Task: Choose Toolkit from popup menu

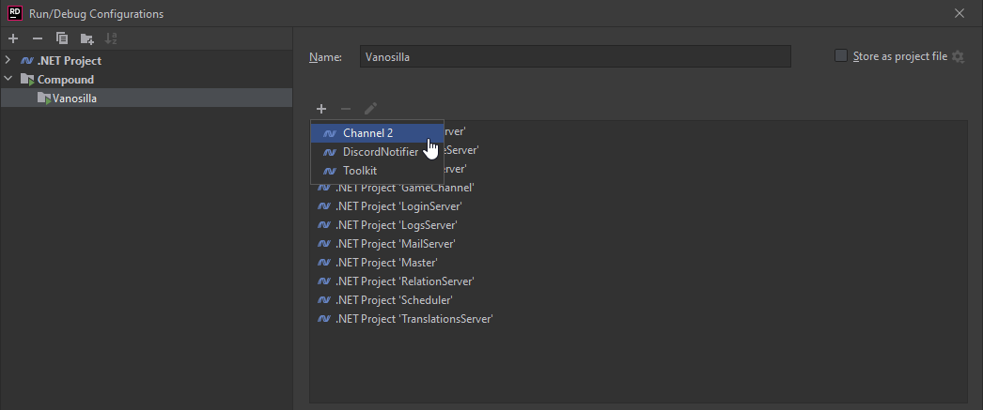Action: pyautogui.click(x=359, y=171)
